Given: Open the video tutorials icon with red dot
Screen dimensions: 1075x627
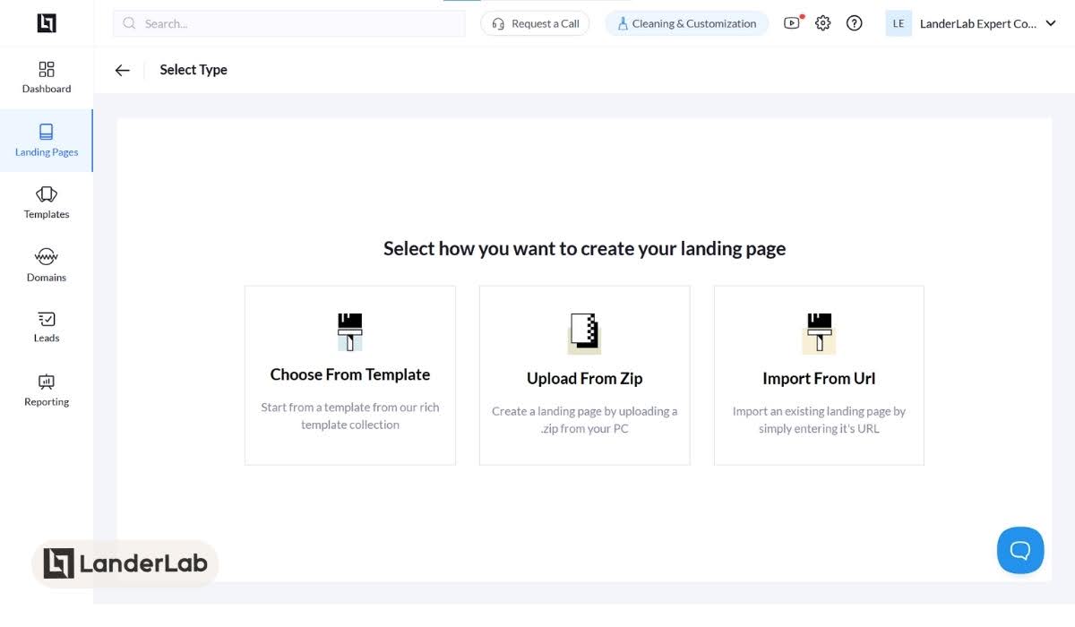Looking at the screenshot, I should click(792, 23).
